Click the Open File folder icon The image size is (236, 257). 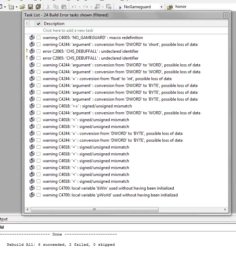tap(23, 7)
